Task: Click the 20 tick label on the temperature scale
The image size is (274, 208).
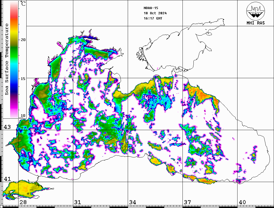Action: [x=23, y=40]
